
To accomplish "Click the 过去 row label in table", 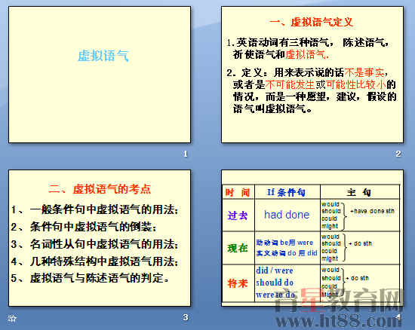I will point(238,215).
